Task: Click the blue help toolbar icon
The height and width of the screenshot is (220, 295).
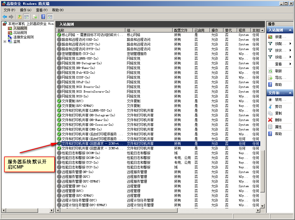Action: pos(43,17)
